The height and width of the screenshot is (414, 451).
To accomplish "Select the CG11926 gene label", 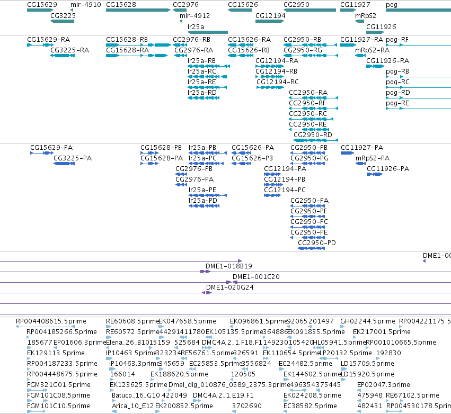I will tap(381, 26).
